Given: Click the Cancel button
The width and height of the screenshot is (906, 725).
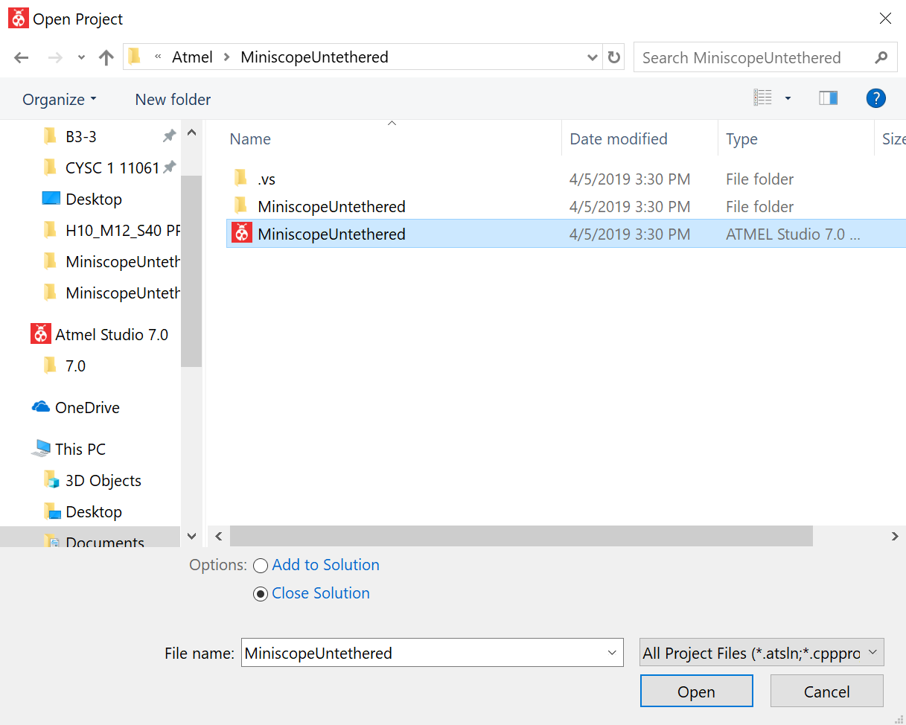Looking at the screenshot, I should [x=826, y=692].
